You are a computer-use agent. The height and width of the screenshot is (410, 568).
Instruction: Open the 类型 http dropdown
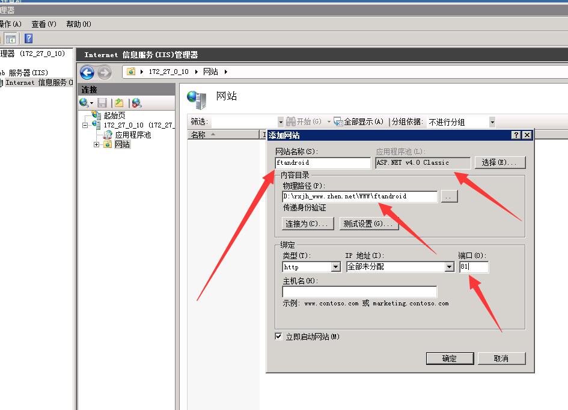pos(335,267)
